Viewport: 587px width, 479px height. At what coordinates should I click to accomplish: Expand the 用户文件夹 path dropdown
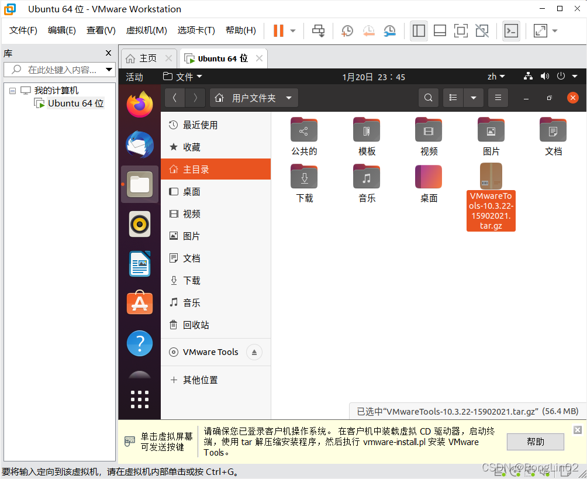[x=289, y=98]
